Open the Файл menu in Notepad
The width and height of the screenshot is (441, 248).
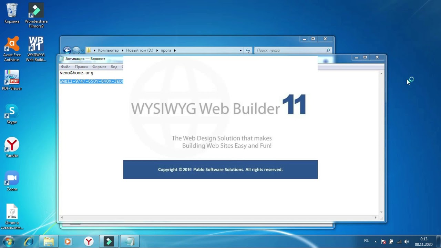[x=65, y=67]
